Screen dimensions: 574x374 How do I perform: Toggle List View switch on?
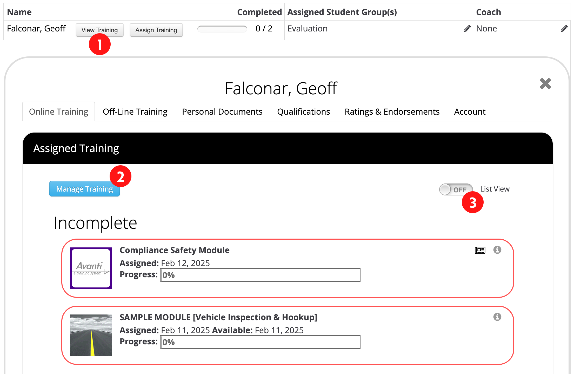click(456, 189)
